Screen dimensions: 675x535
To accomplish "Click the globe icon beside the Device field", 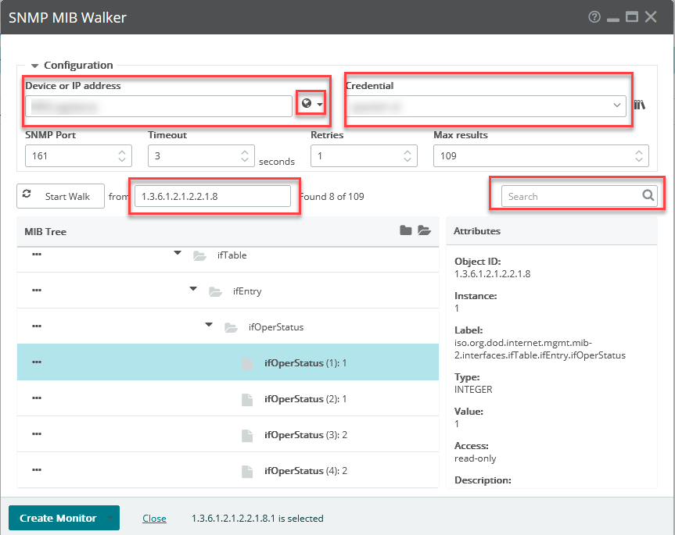I will (x=306, y=102).
